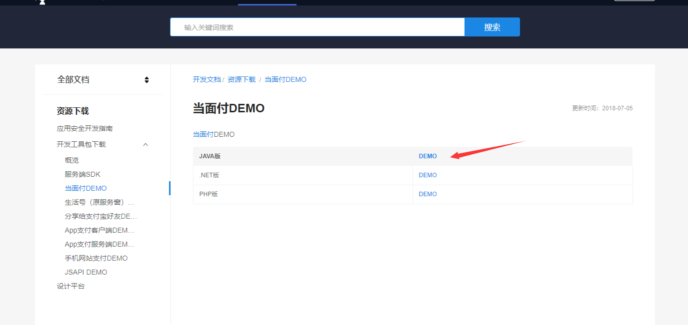Open 手机网站支付DEMO sidebar entry
The height and width of the screenshot is (325, 688).
point(96,258)
